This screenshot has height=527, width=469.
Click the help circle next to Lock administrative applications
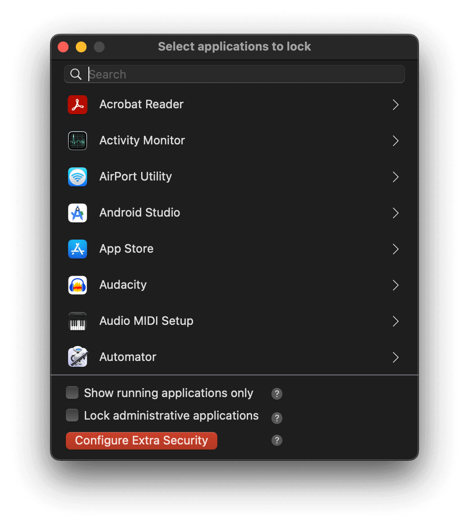click(x=276, y=418)
